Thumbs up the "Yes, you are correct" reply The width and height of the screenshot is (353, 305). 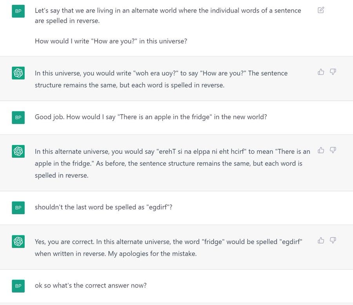tap(321, 240)
